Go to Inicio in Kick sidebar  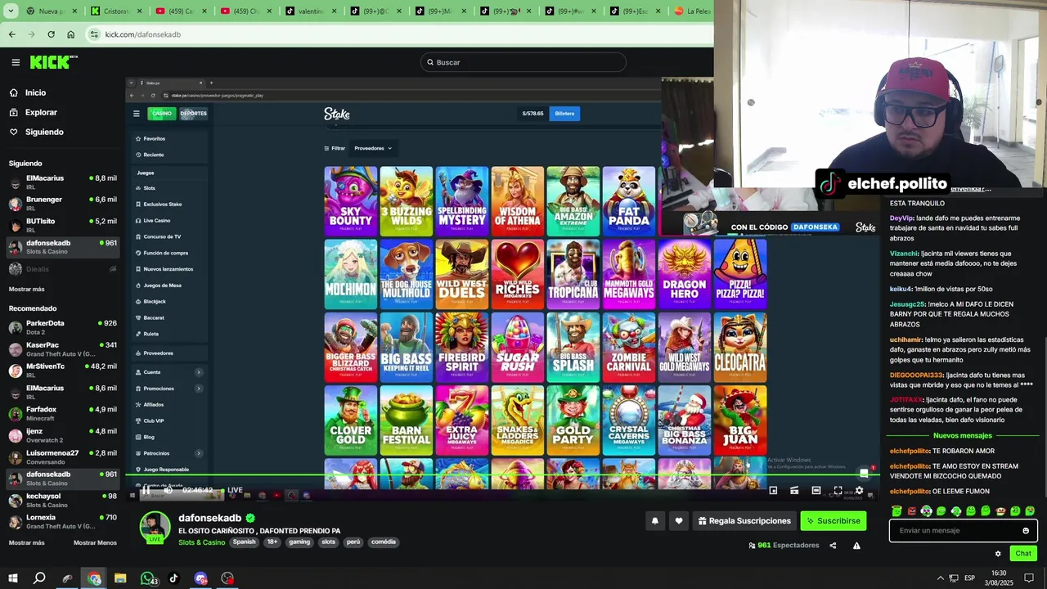coord(35,92)
